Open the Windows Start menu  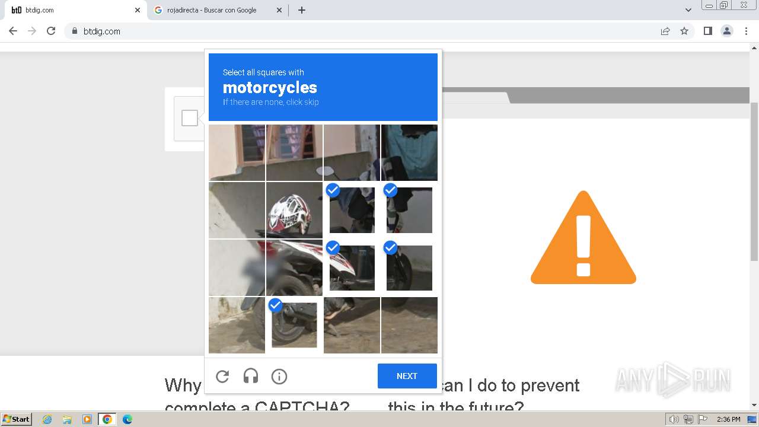pyautogui.click(x=16, y=419)
